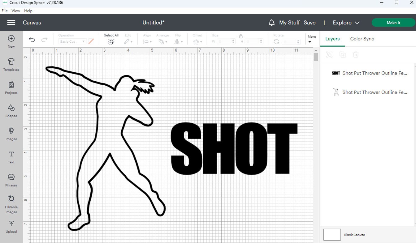
Task: Open the File menu
Action: [x=4, y=11]
